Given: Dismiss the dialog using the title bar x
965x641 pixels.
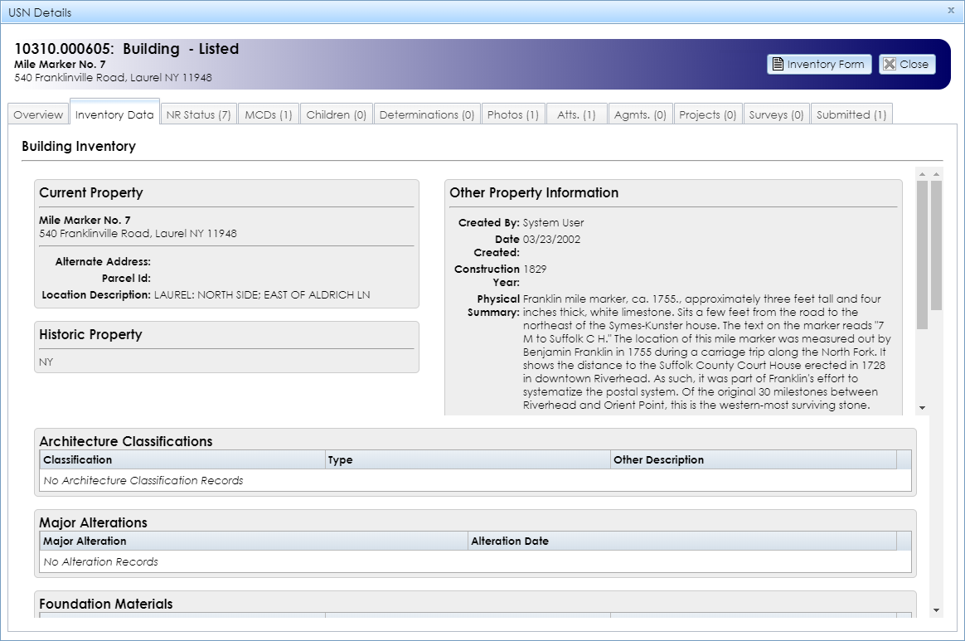Looking at the screenshot, I should point(950,11).
